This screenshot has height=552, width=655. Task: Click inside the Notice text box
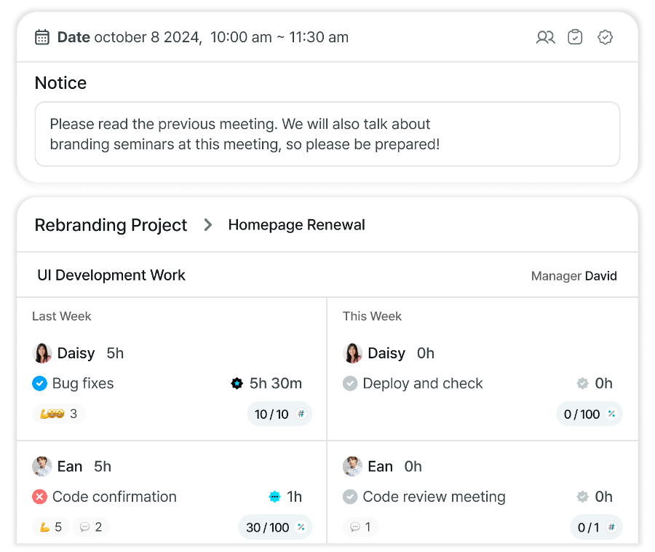[327, 134]
